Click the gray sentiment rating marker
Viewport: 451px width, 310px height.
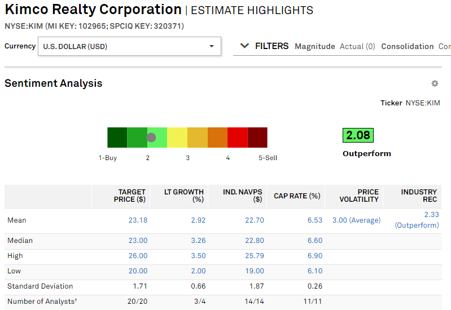(x=151, y=138)
